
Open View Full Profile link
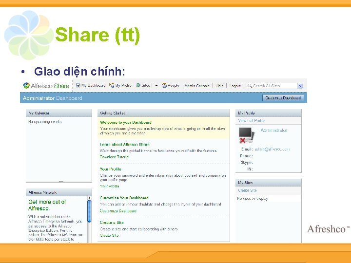[x=251, y=121]
